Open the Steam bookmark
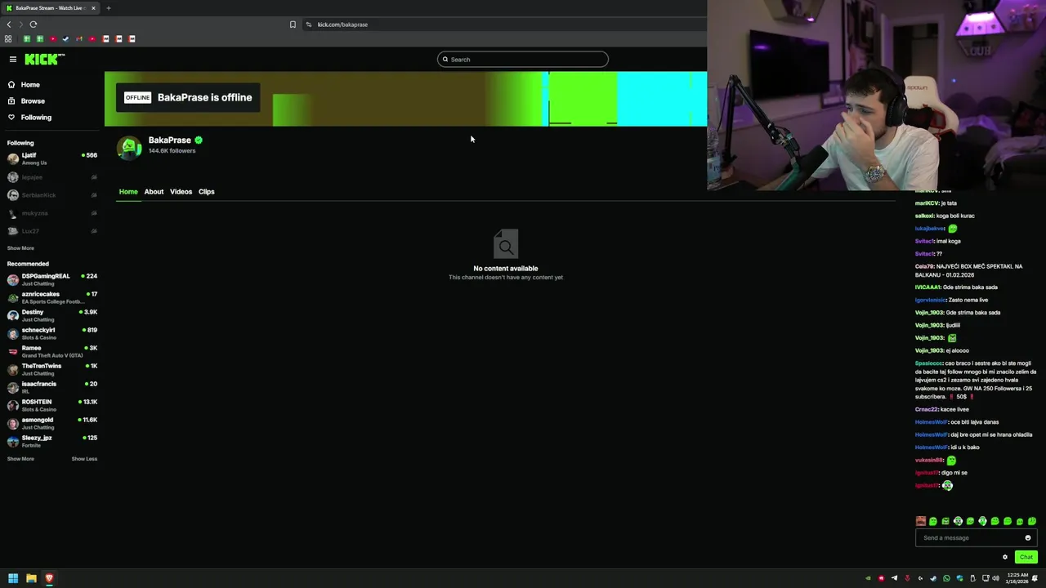Image resolution: width=1046 pixels, height=588 pixels. coord(66,39)
